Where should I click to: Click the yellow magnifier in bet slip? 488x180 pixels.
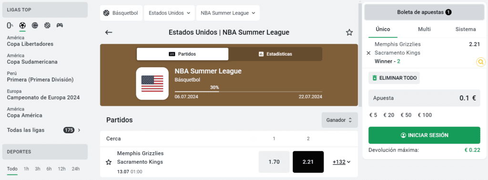(481, 62)
